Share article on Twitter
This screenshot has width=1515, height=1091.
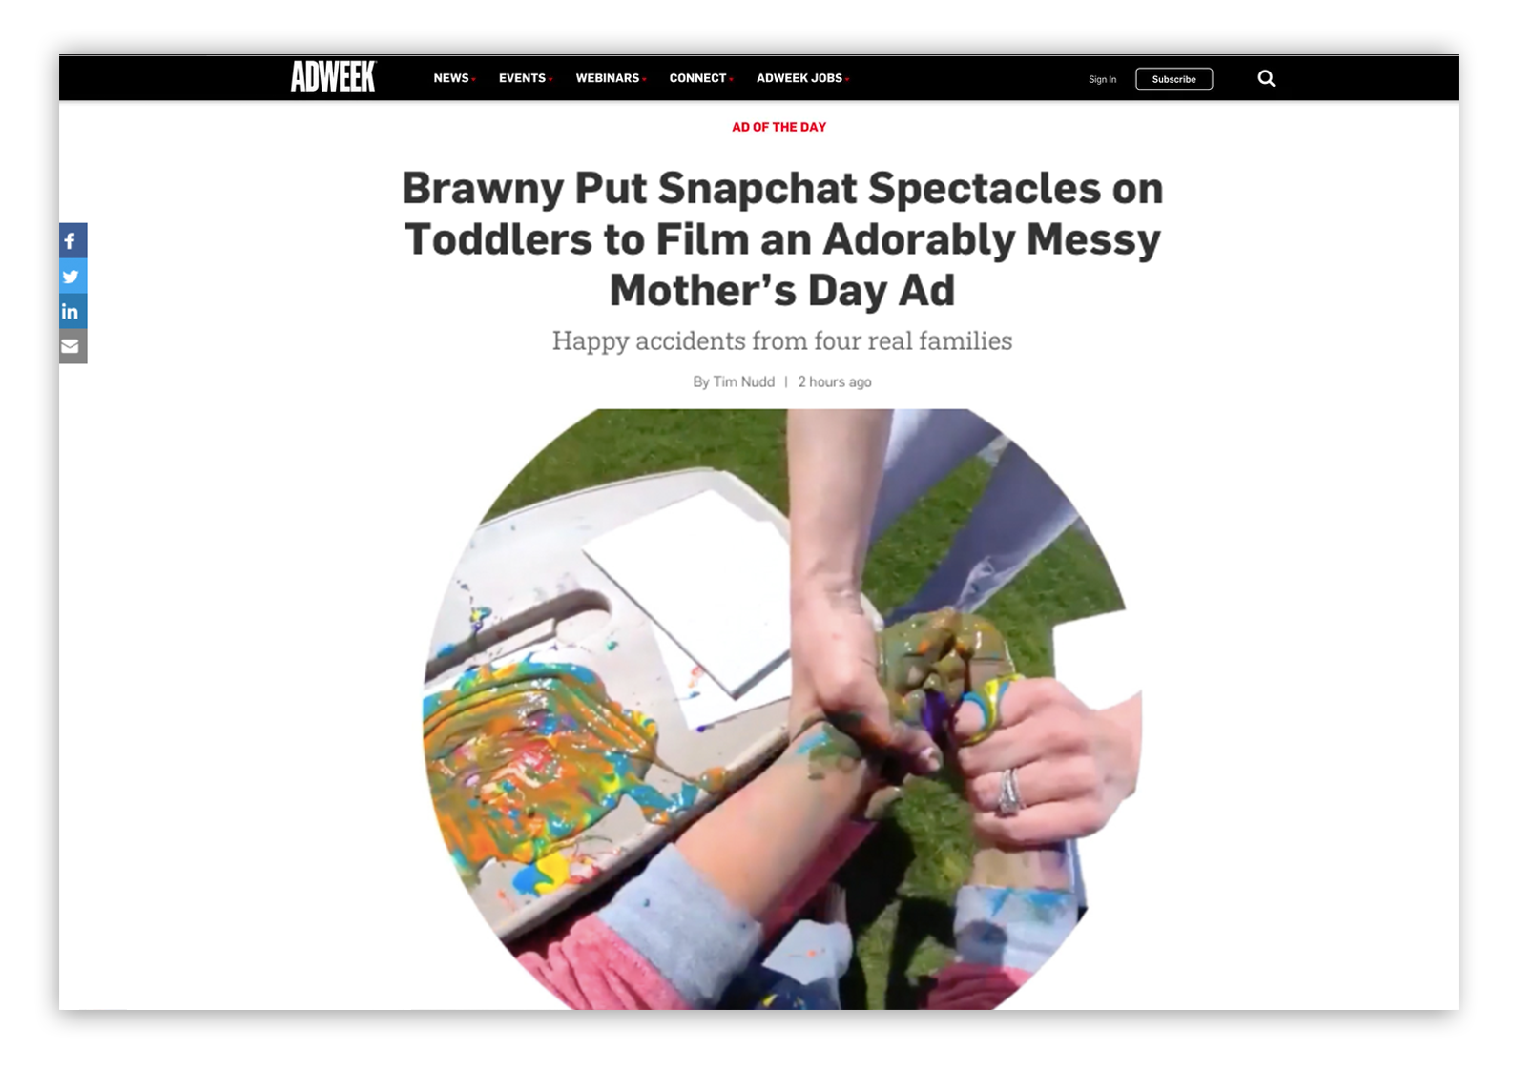click(x=73, y=277)
